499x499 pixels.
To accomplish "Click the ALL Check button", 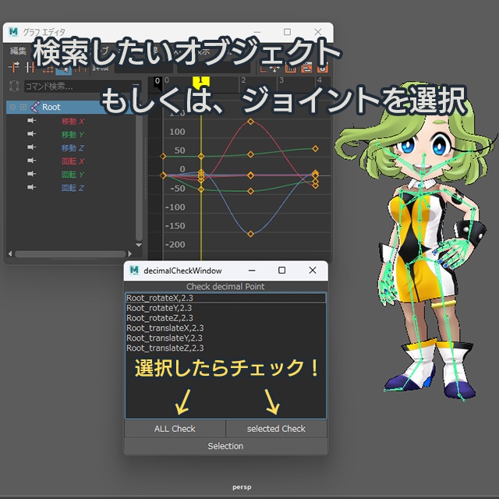I will (x=175, y=429).
